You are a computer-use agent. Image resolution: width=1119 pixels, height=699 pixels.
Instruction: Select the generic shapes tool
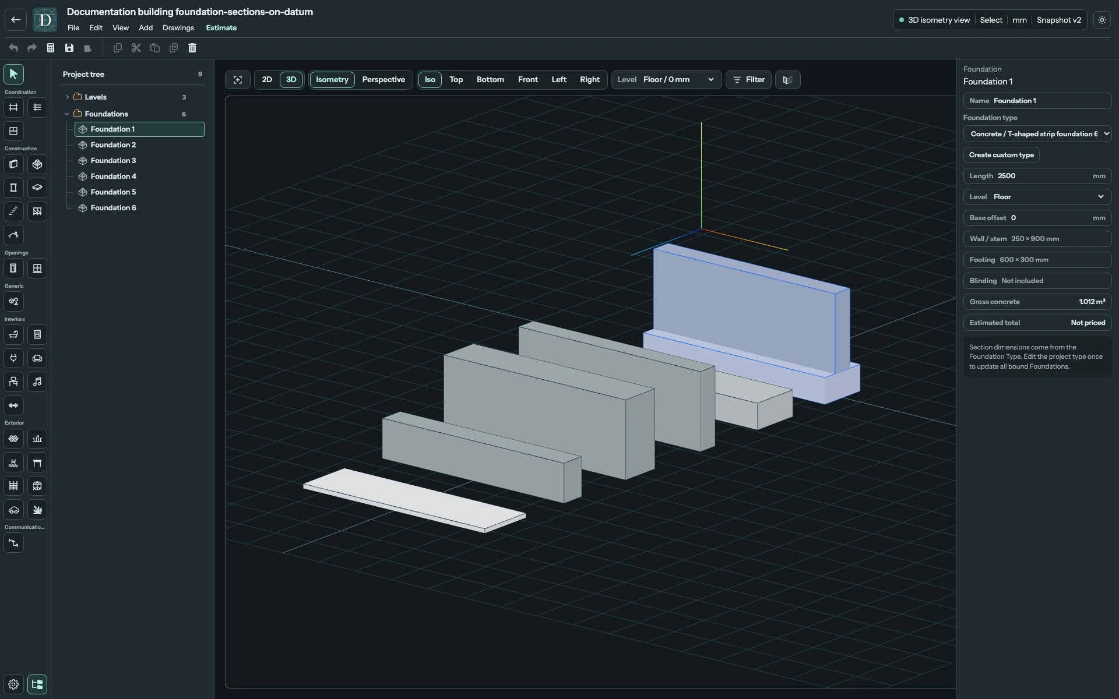click(x=13, y=302)
